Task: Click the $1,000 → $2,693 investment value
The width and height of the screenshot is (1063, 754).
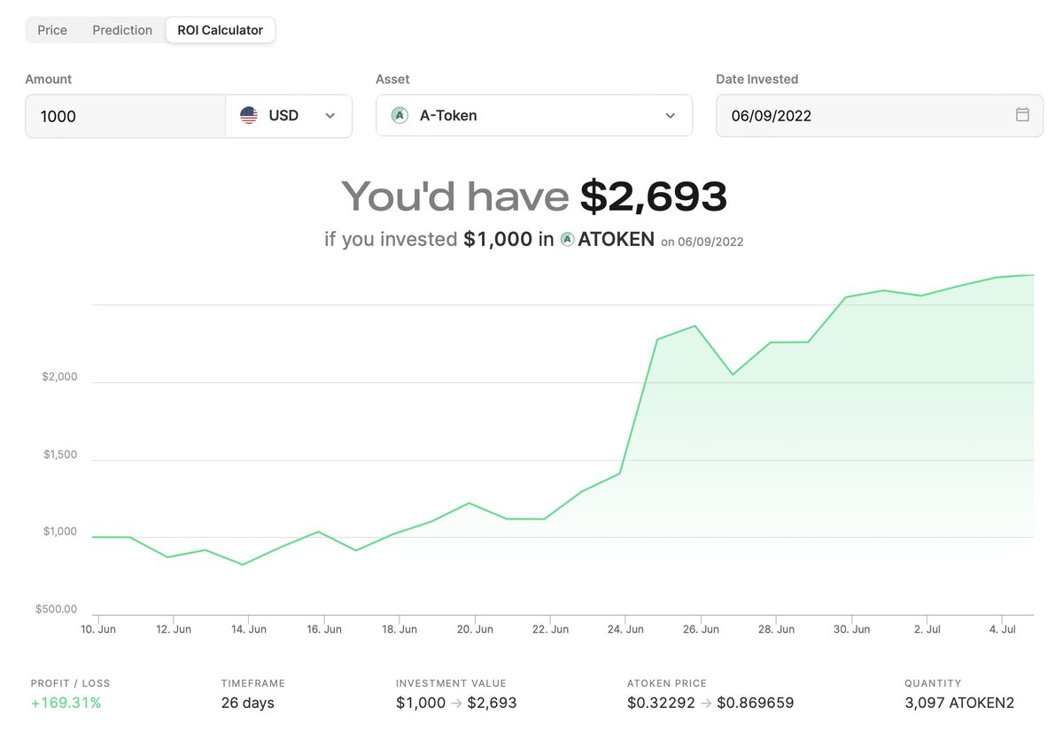Action: point(456,703)
